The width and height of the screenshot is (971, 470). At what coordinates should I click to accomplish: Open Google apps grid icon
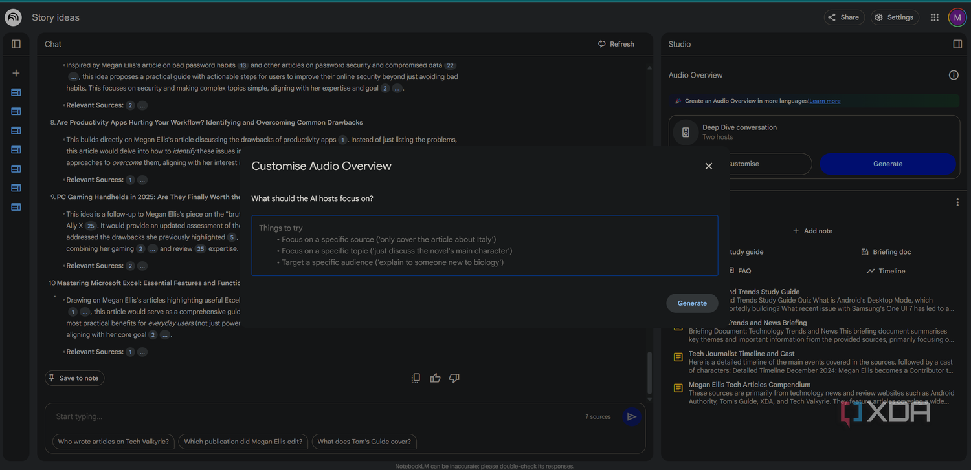(x=935, y=17)
